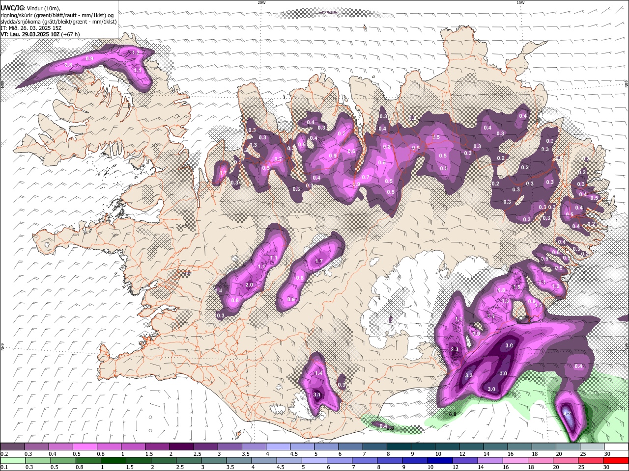Click the '2.0' snowfall value label
The width and height of the screenshot is (629, 471).
point(249,285)
